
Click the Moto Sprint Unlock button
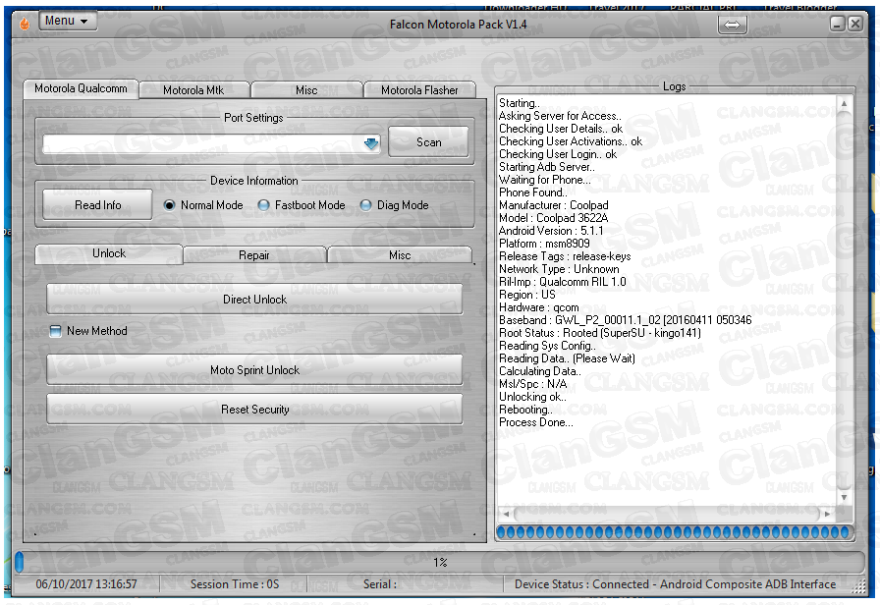[254, 370]
